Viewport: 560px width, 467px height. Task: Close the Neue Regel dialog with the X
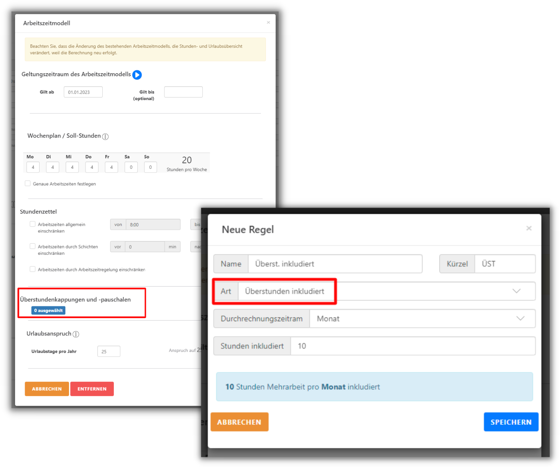[x=529, y=228]
